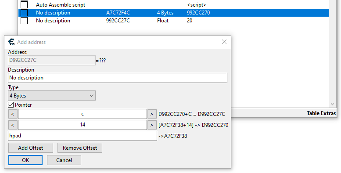Click the address 992CC27C cell
The height and width of the screenshot is (173, 341).
(x=118, y=21)
